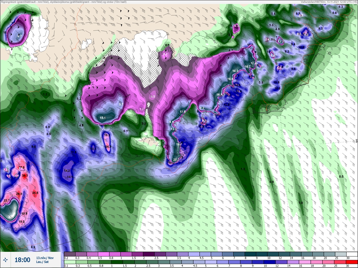
Task: Click the 6.7 value in the top-left cell
Action: click(x=19, y=36)
